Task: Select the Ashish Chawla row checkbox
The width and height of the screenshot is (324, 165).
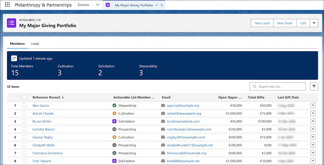Action: [24, 113]
